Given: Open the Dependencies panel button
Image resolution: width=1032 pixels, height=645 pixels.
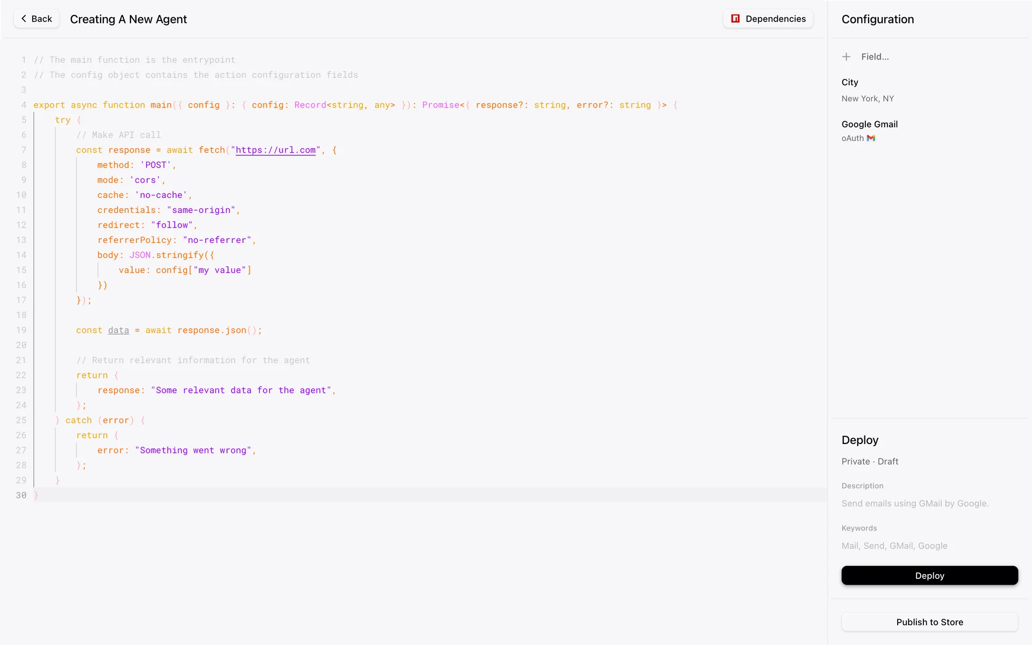Looking at the screenshot, I should pos(768,19).
